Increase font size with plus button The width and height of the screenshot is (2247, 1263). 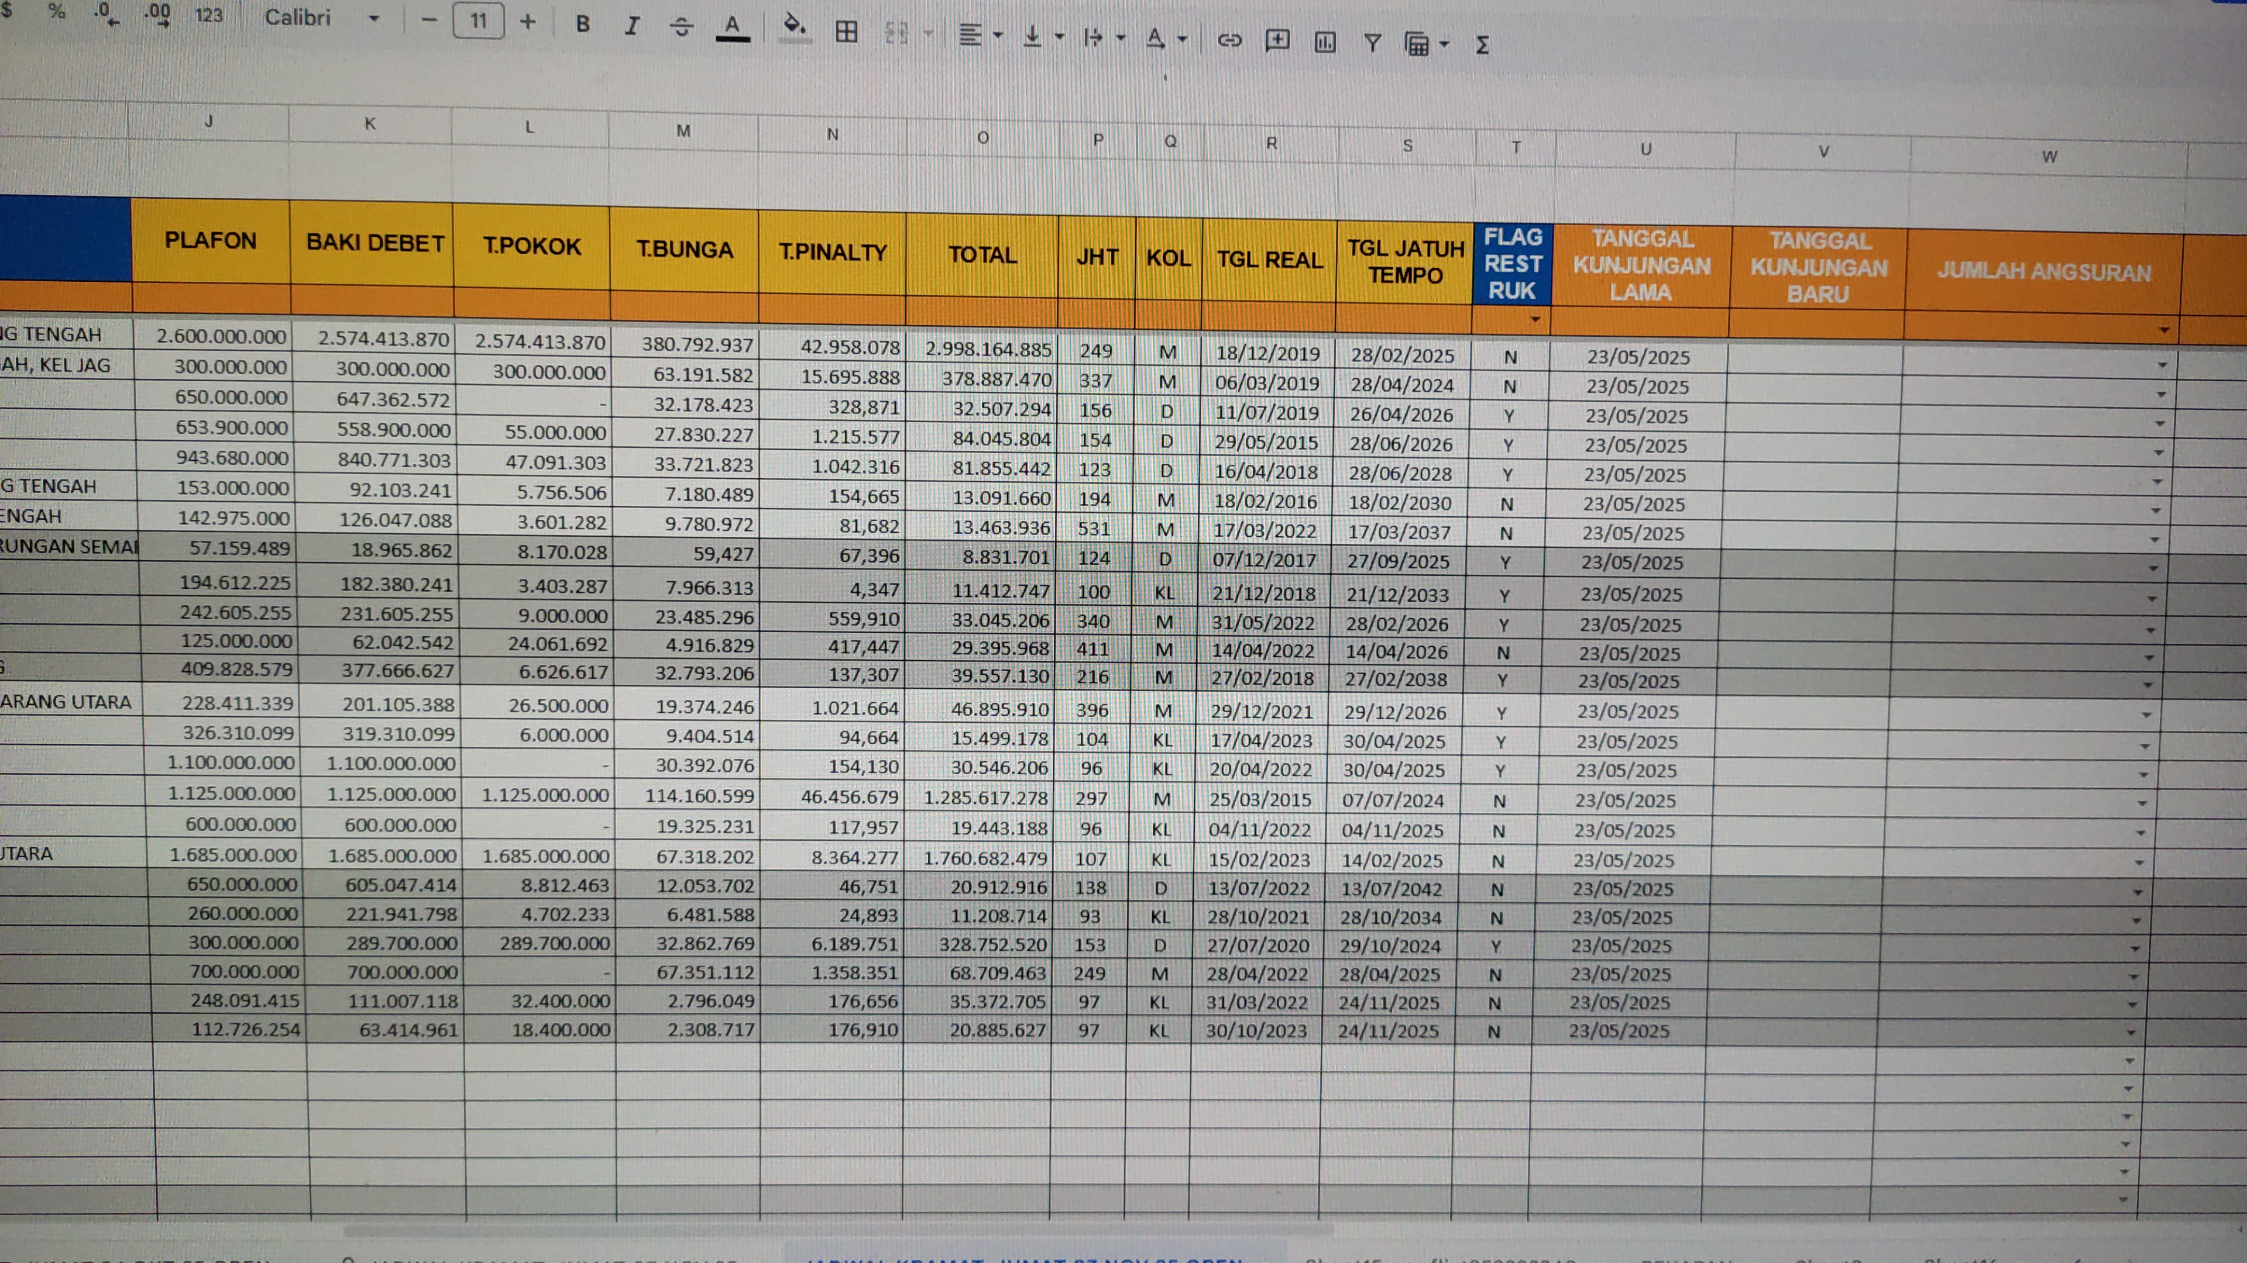[528, 22]
